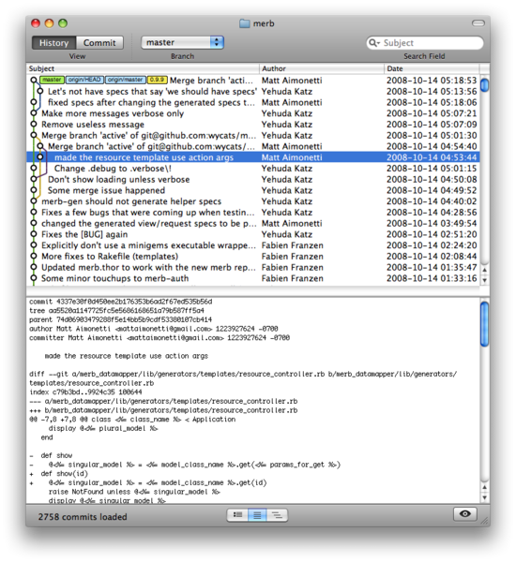Image resolution: width=516 pixels, height=562 pixels.
Task: Select the tree view icon
Action: coord(277,515)
